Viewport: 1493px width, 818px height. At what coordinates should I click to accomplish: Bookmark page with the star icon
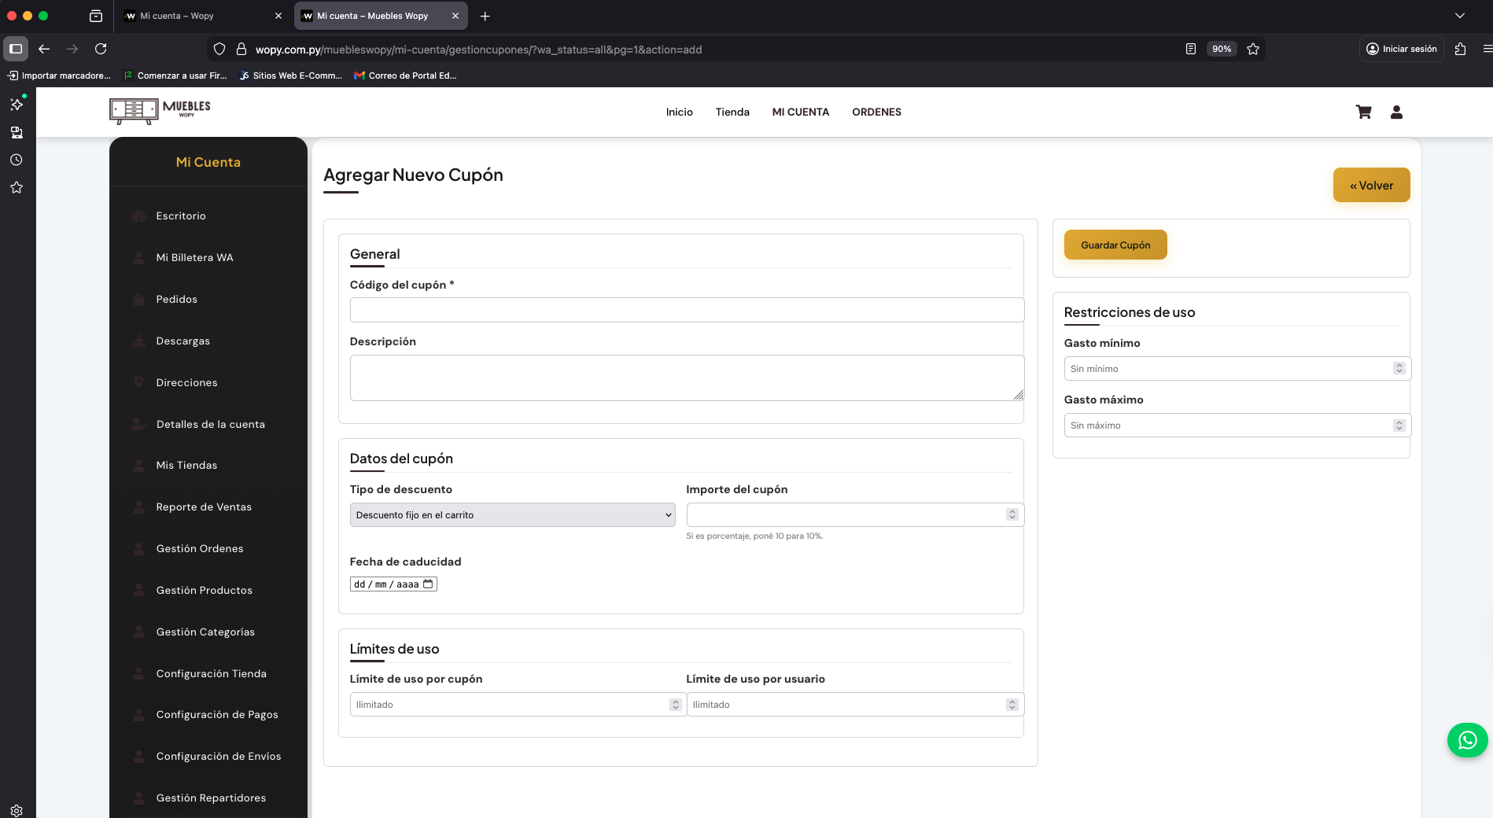tap(1253, 49)
